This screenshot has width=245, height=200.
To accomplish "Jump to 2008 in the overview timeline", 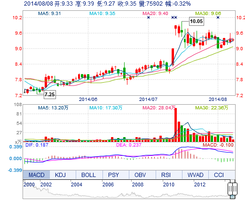I will click(x=137, y=185).
